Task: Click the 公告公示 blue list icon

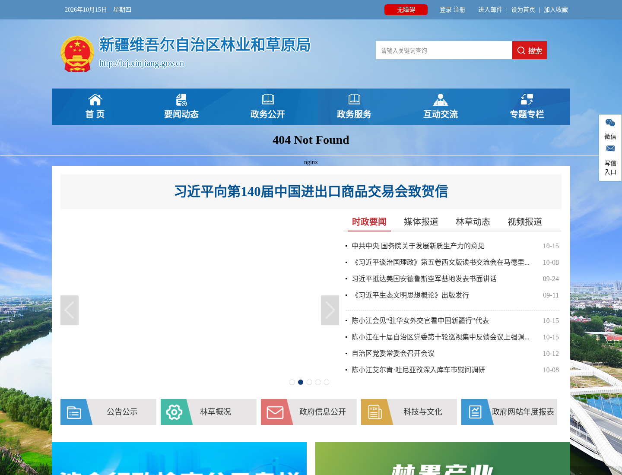Action: 74,412
